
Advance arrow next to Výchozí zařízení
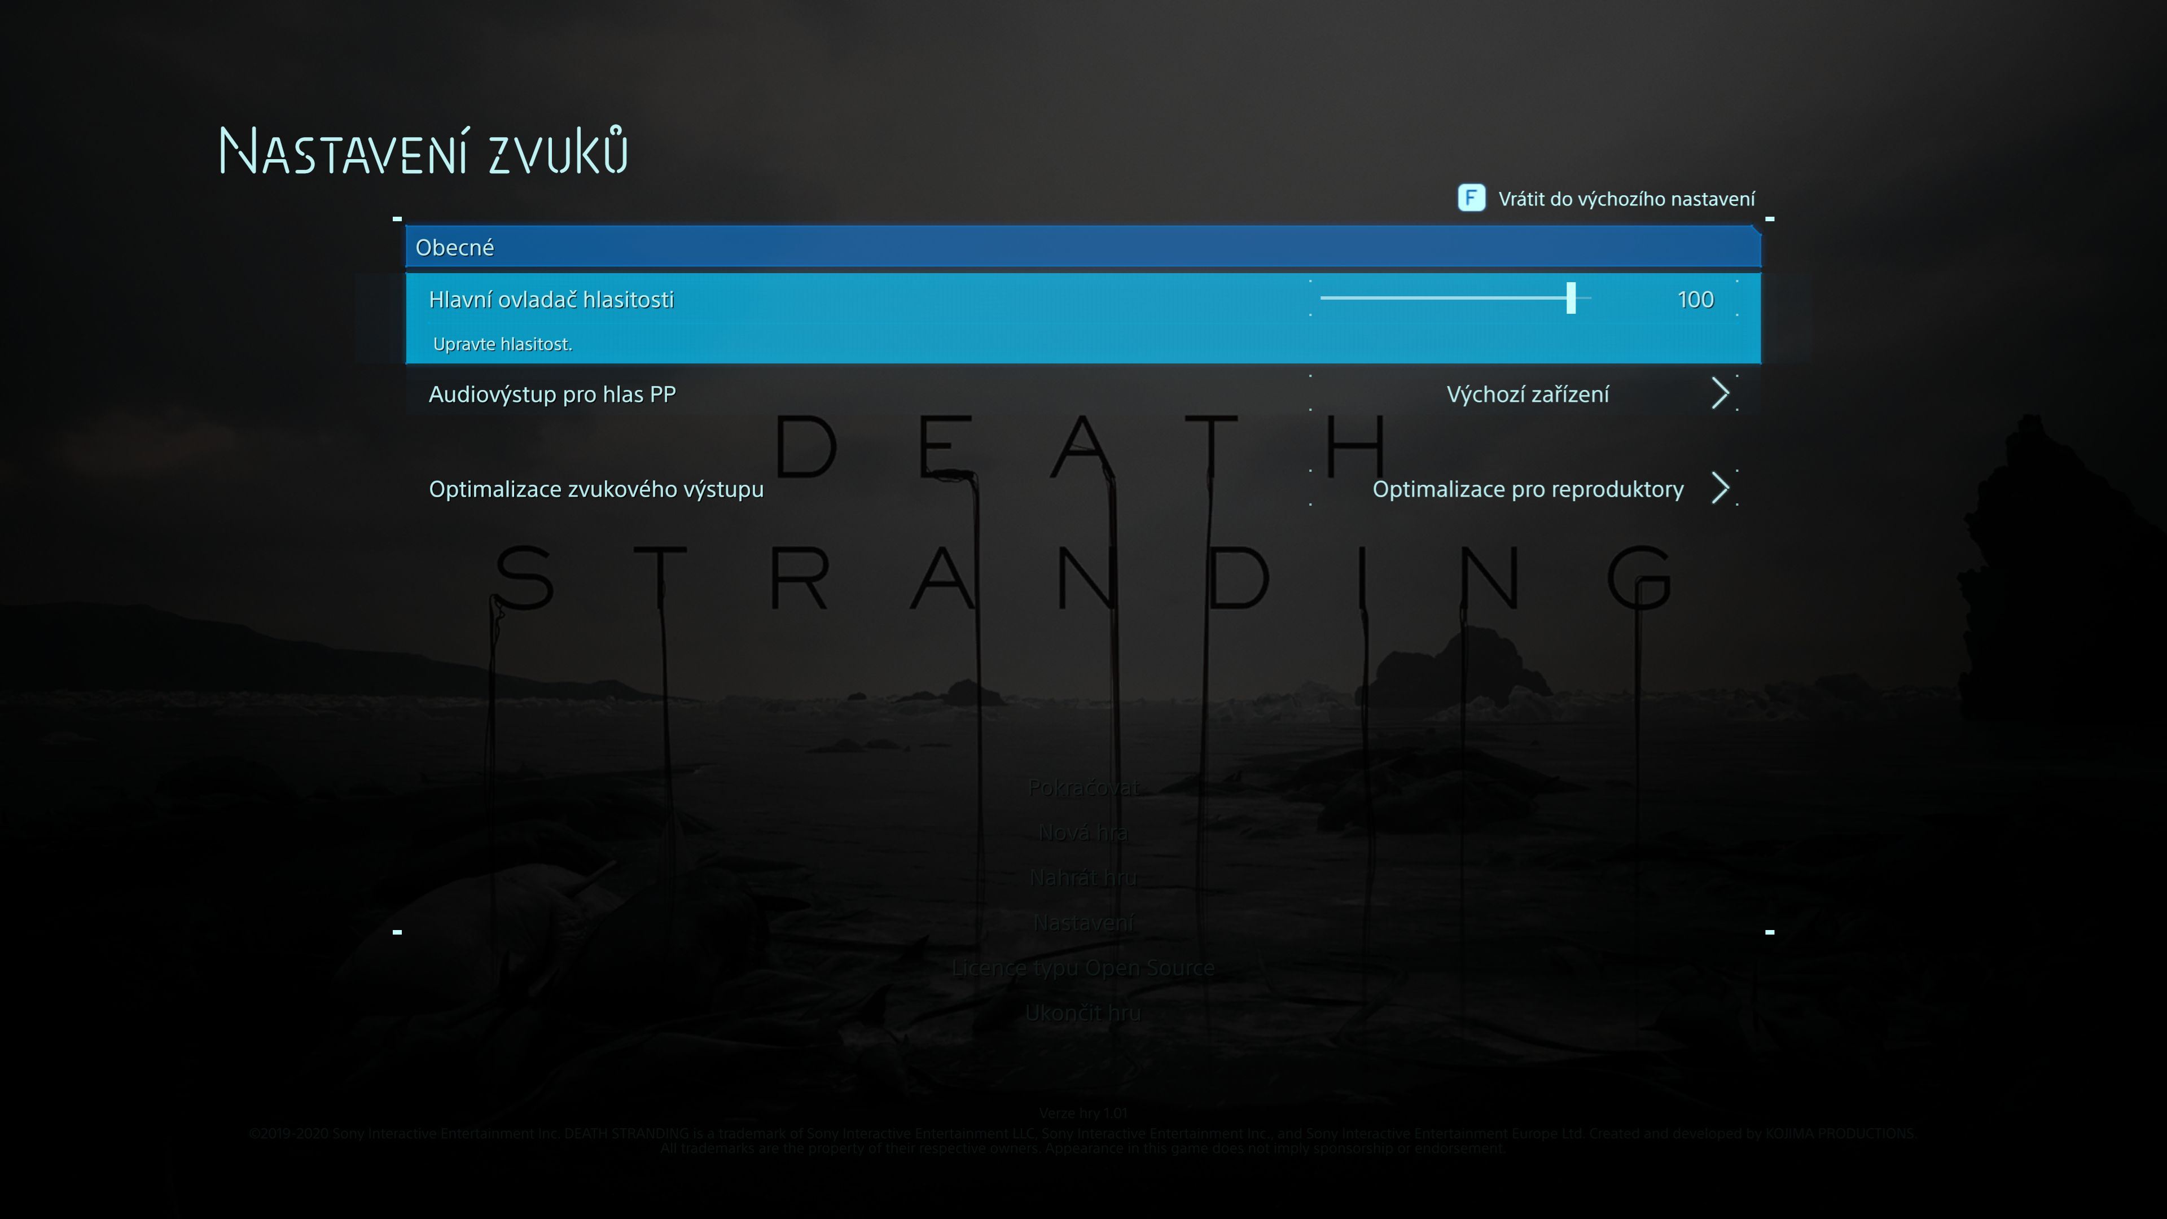(1720, 393)
